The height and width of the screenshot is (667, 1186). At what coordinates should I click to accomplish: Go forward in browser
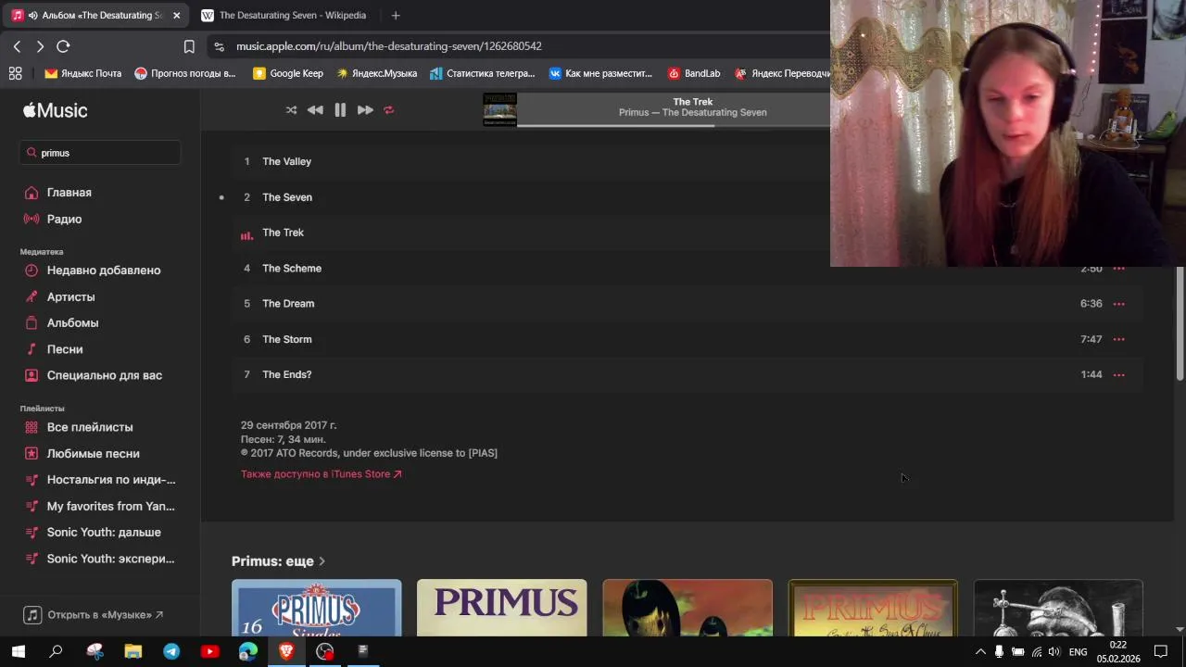click(x=40, y=46)
